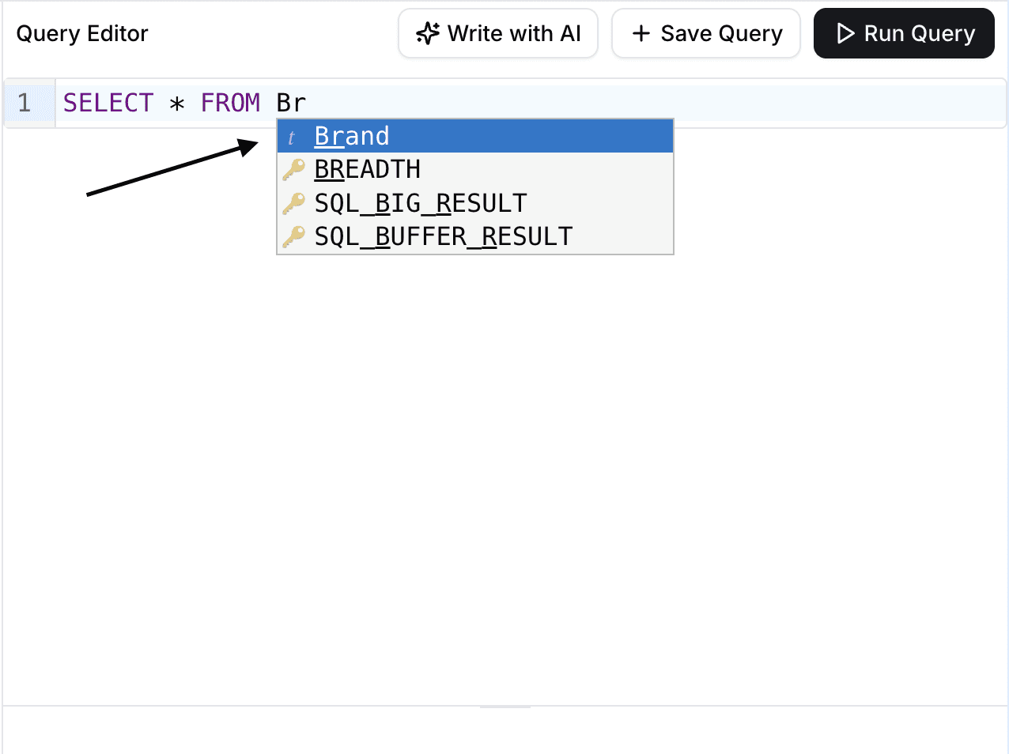Screen dimensions: 1009x754
Task: Click the plus icon in Save Query
Action: (x=641, y=33)
